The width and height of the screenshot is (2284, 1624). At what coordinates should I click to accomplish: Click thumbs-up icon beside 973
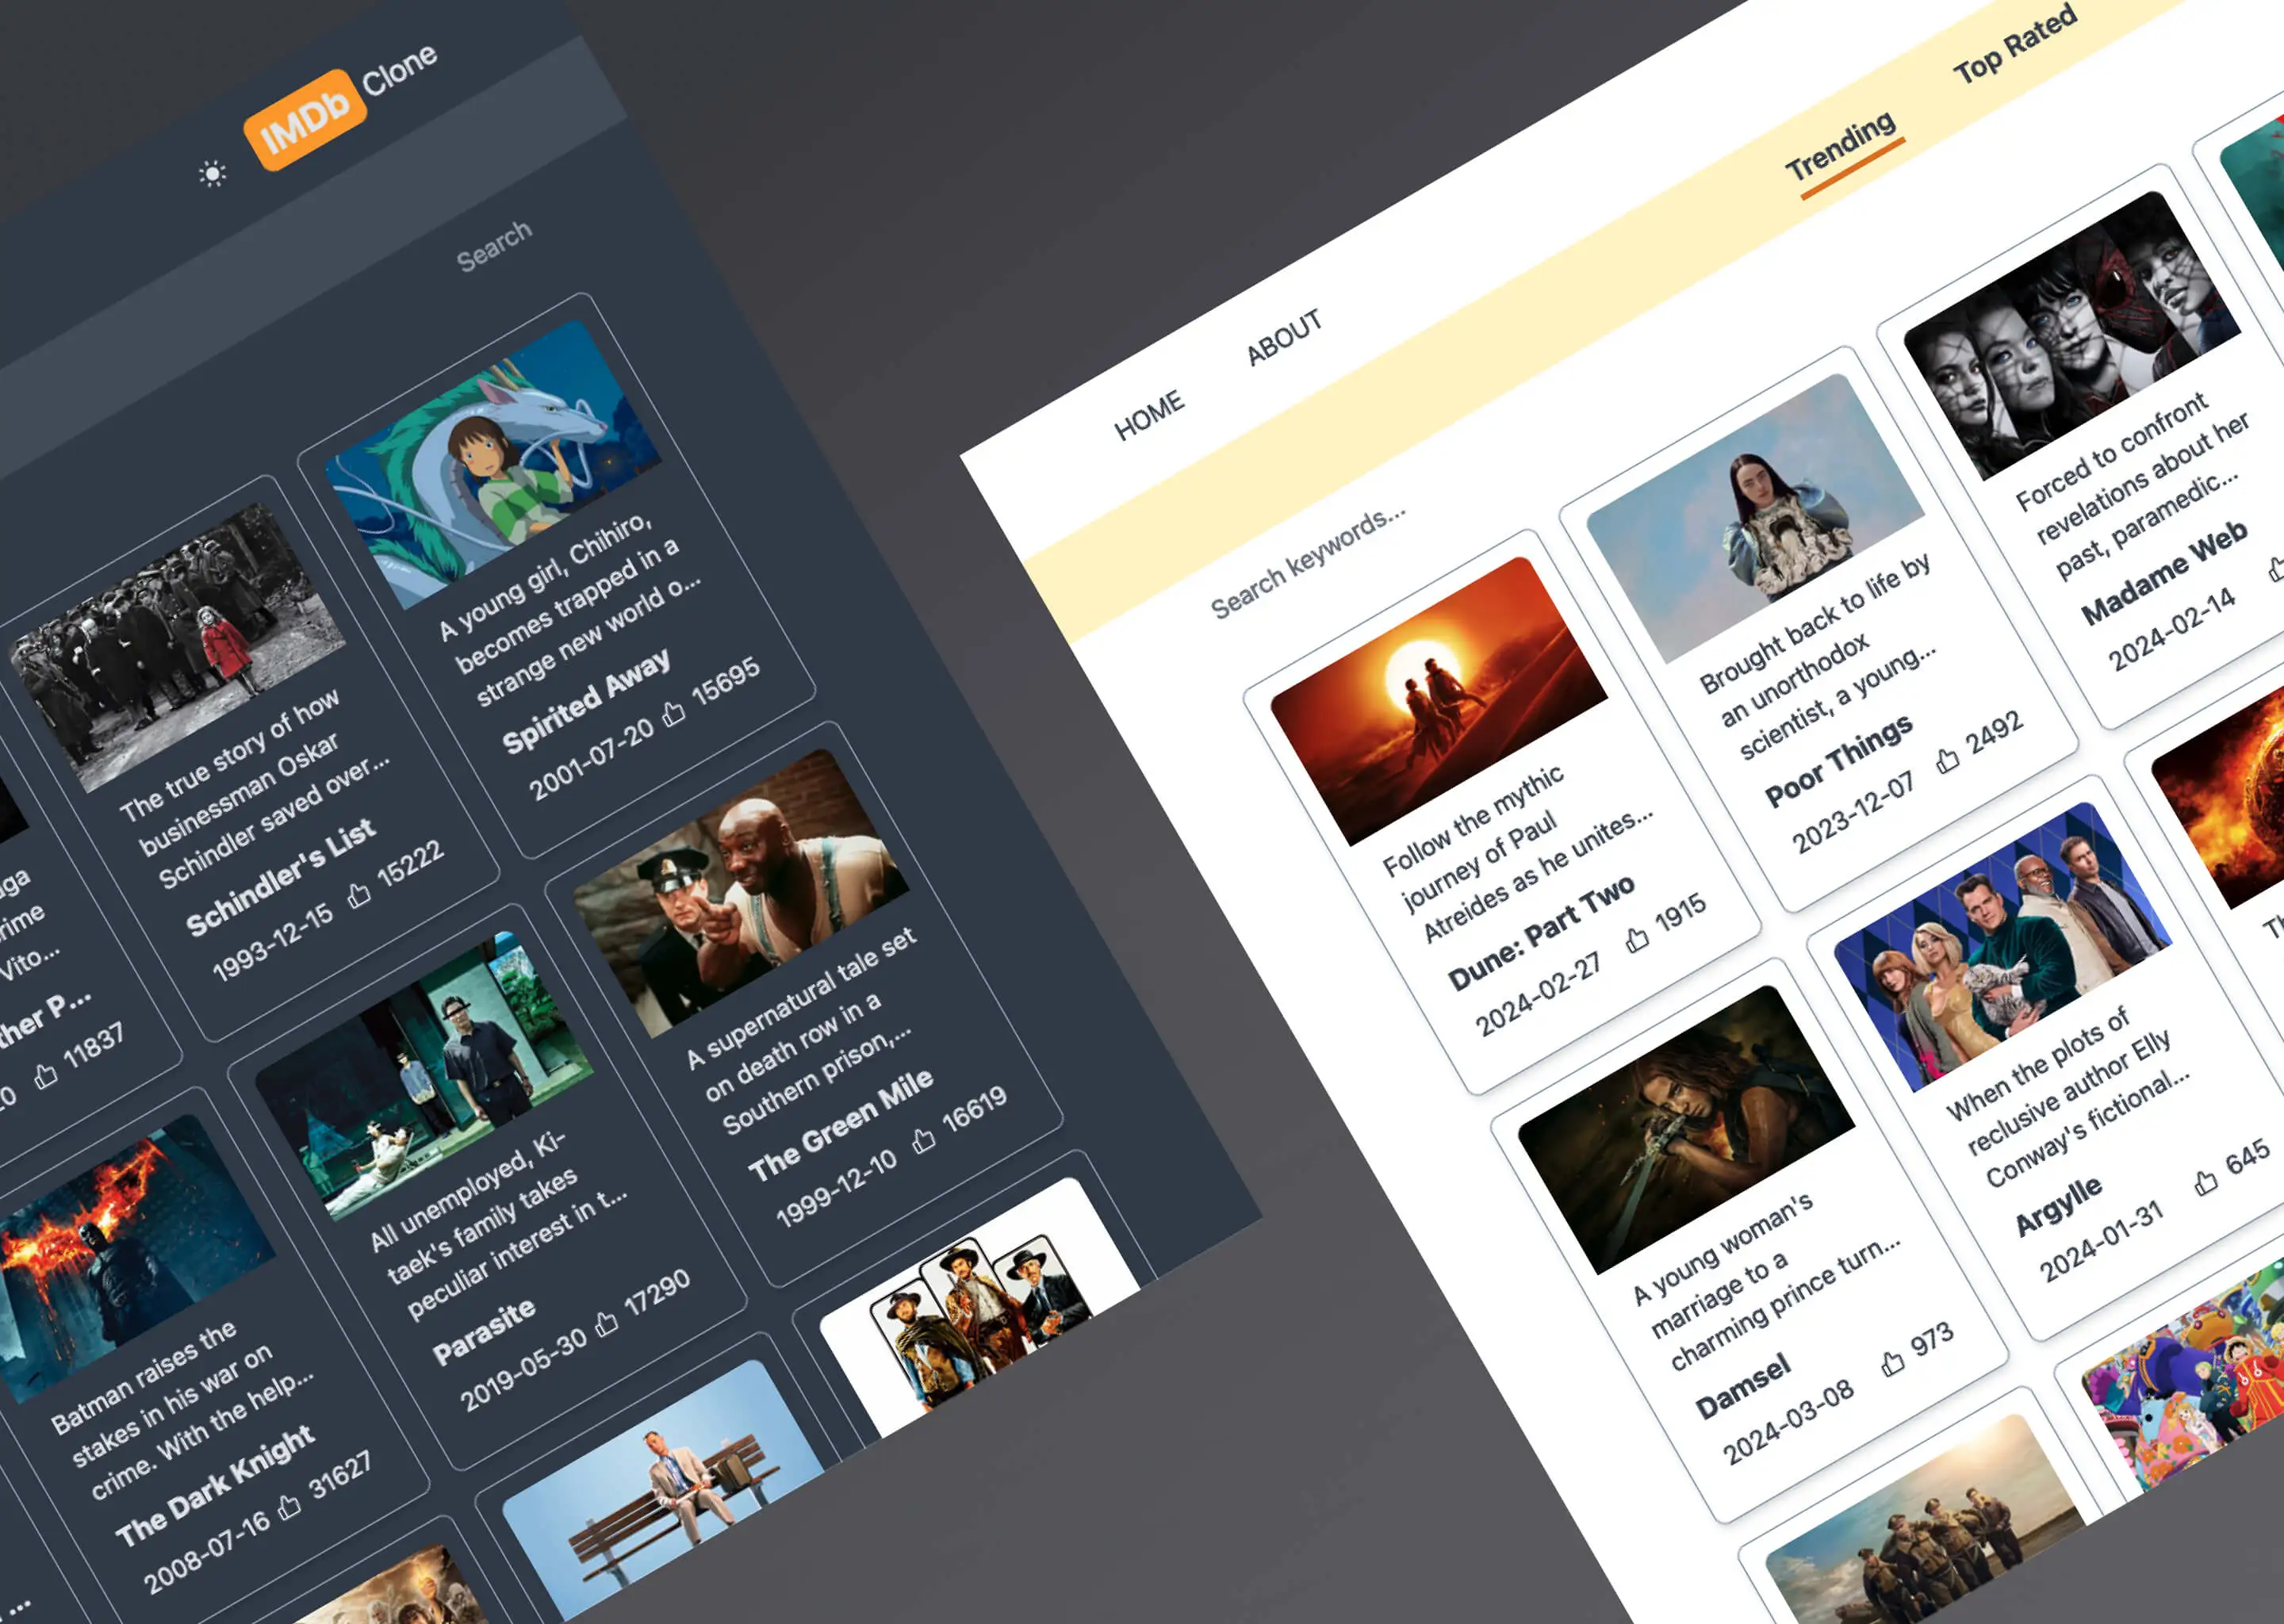pos(1892,1363)
